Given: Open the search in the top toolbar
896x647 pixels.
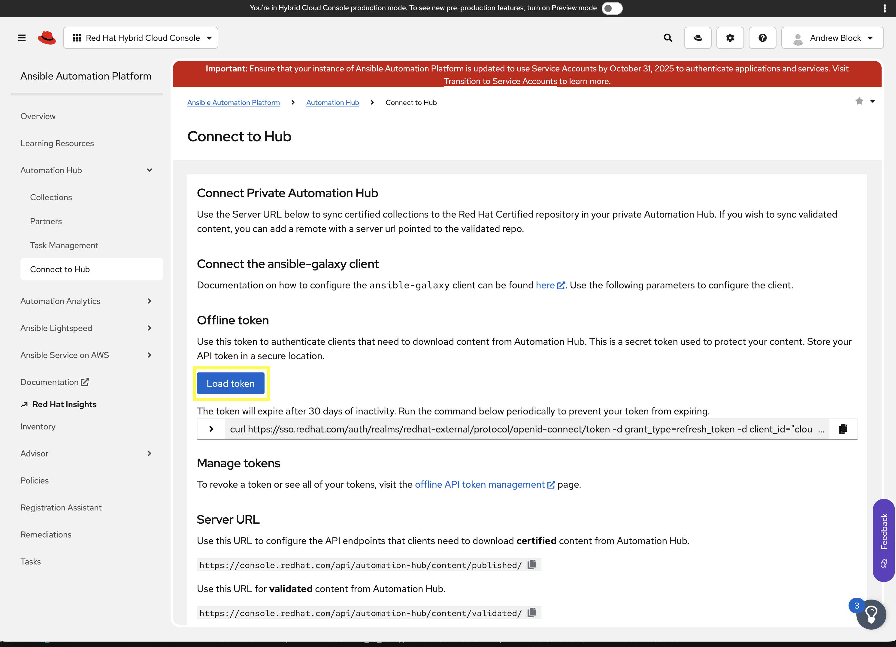Looking at the screenshot, I should (x=668, y=38).
